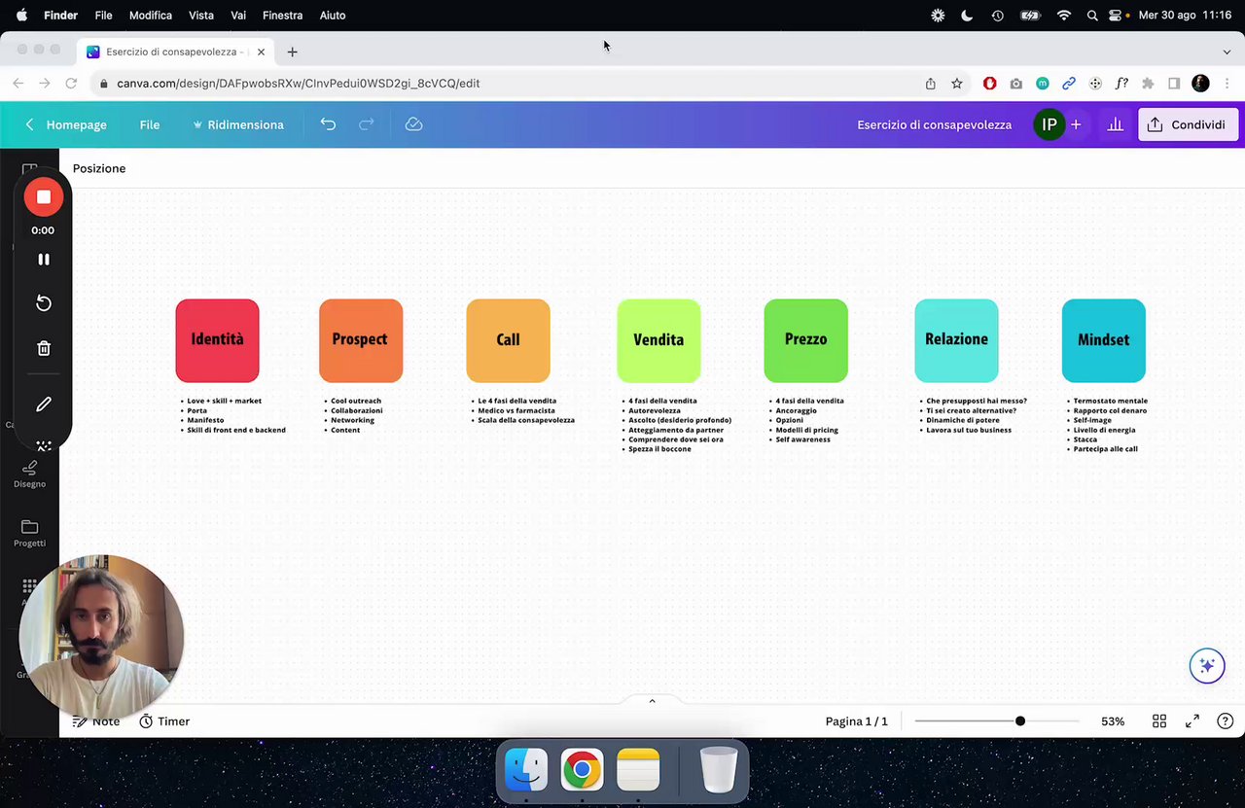This screenshot has width=1245, height=808.
Task: Click the text 'Love + skill + market'
Action: [224, 401]
